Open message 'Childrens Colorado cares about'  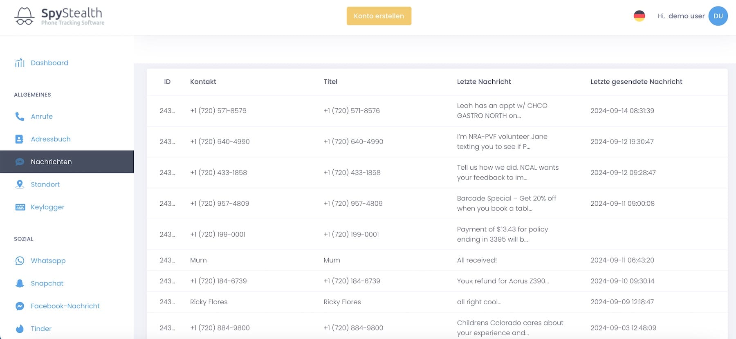tap(510, 328)
